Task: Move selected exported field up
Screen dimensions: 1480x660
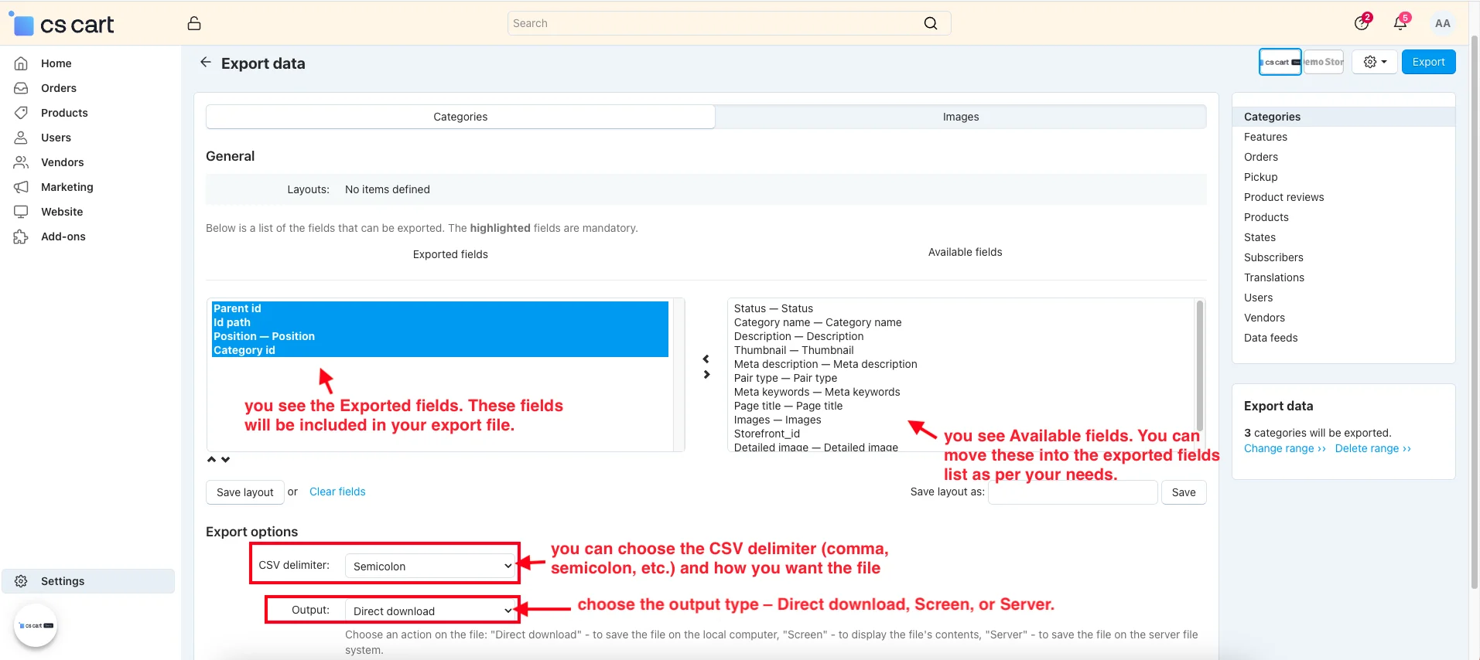Action: pos(212,459)
